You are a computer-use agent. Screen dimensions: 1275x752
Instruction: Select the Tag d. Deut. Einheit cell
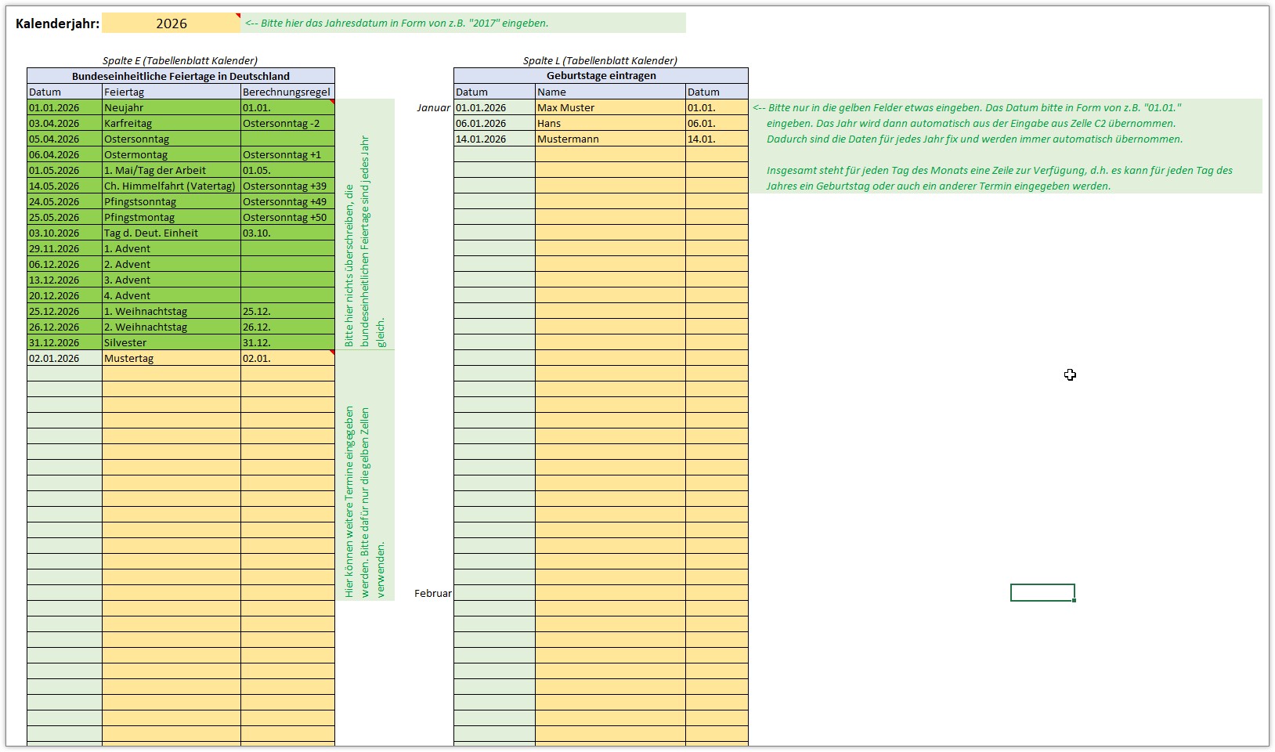coord(171,233)
